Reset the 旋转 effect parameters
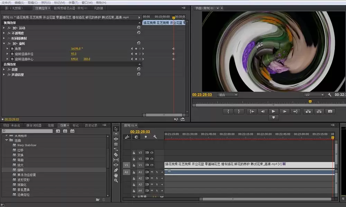The image size is (346, 207). [138, 44]
